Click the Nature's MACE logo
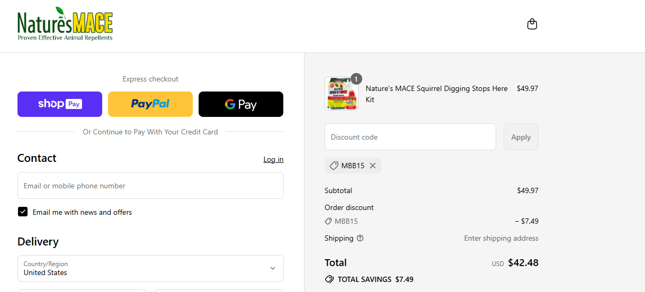This screenshot has height=292, width=645. [x=65, y=24]
